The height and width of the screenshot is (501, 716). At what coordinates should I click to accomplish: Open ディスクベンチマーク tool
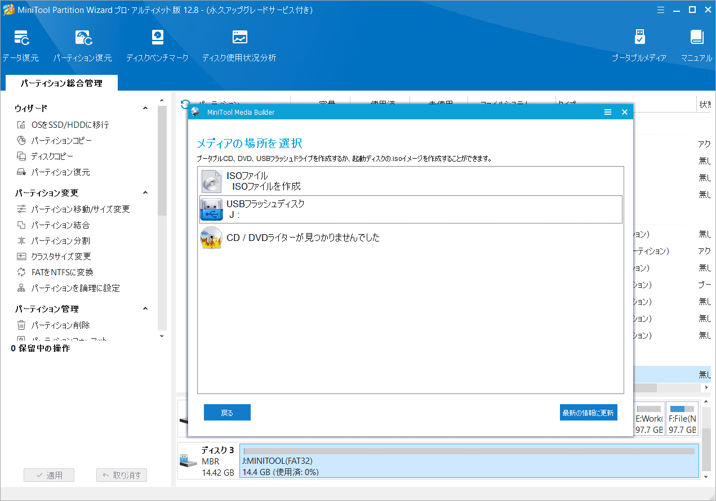coord(157,45)
